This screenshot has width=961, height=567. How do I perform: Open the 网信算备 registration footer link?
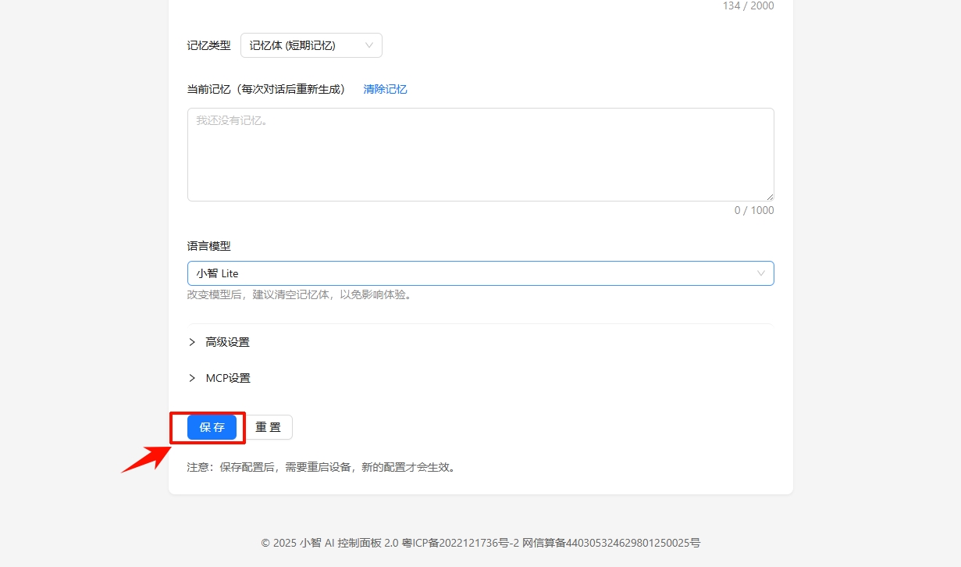[x=610, y=543]
